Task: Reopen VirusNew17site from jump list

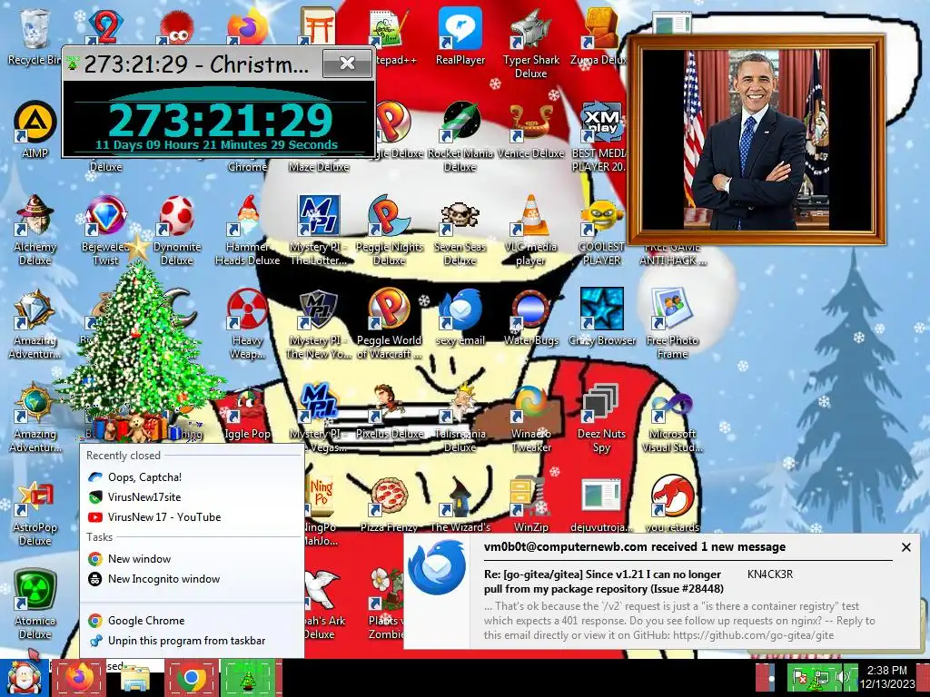Action: point(192,497)
